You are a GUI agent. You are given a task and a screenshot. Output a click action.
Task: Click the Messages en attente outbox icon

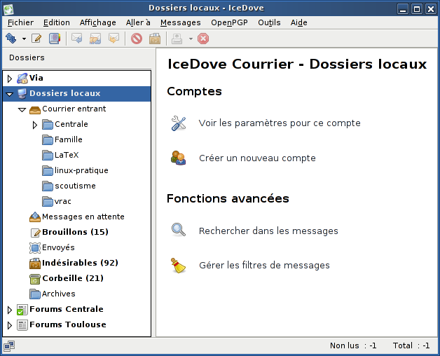point(35,217)
